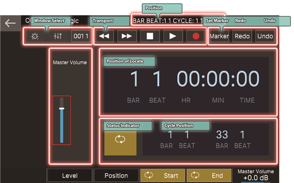The height and width of the screenshot is (183, 294).
Task: Select the Level tab at bottom
Action: pos(69,176)
